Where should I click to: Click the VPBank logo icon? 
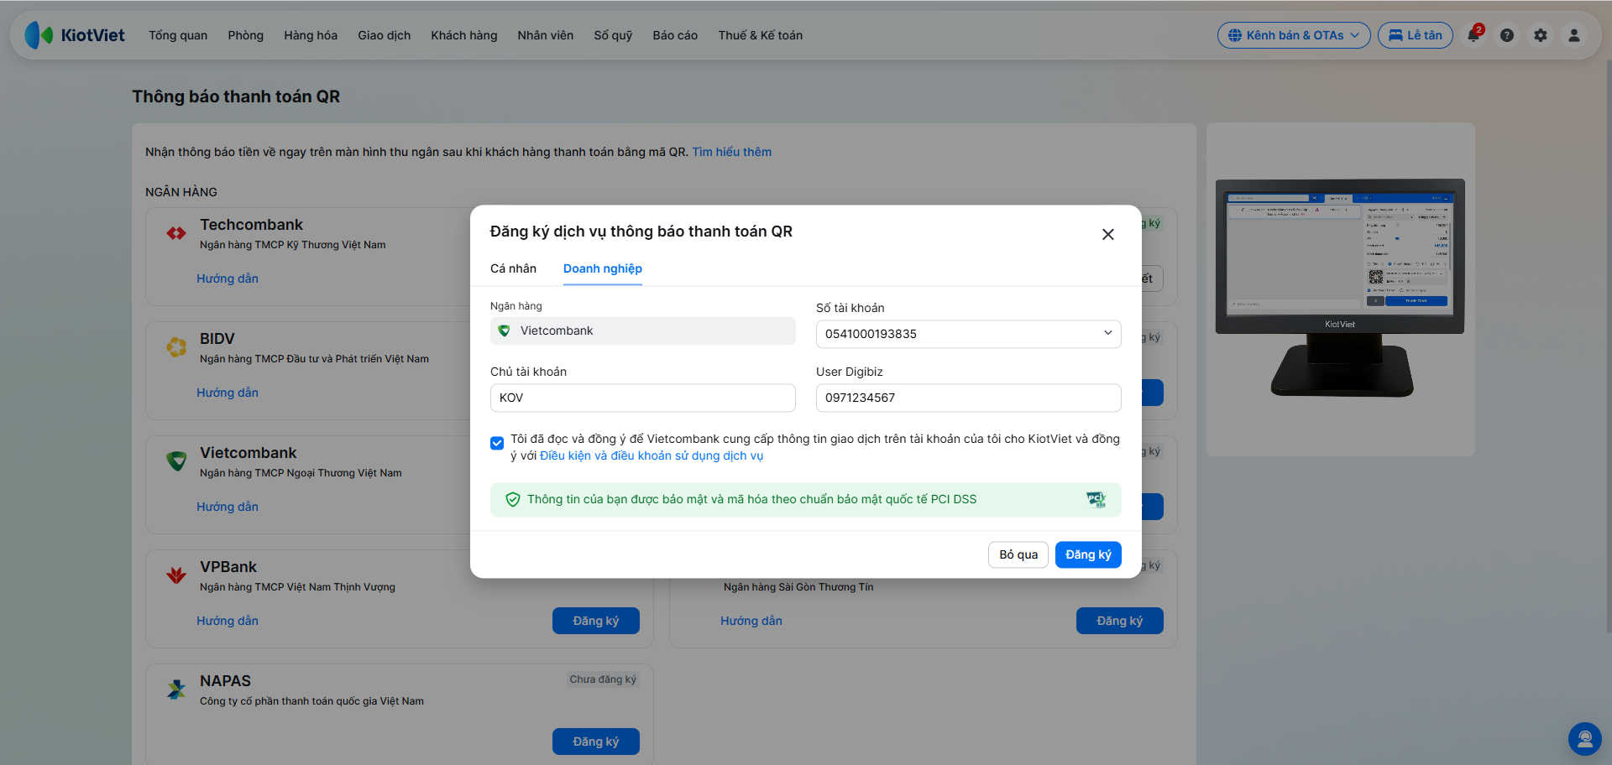pos(176,575)
